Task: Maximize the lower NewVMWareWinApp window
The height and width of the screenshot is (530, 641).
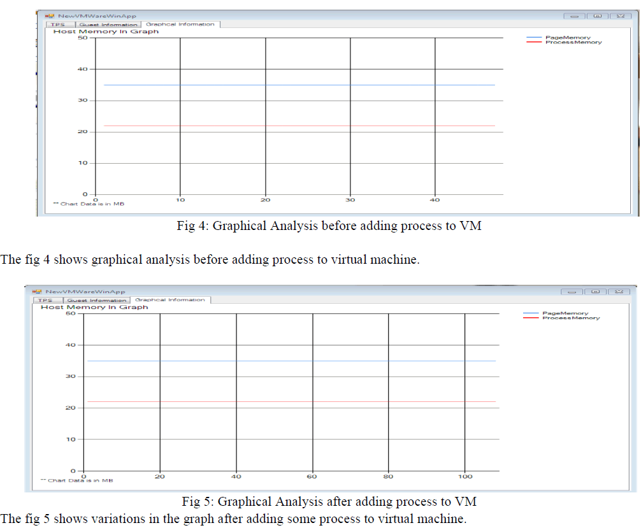Action: click(x=595, y=292)
